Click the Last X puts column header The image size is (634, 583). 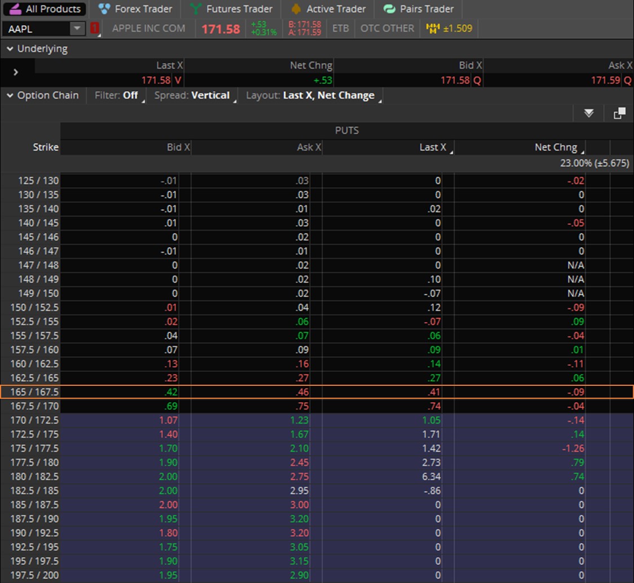click(432, 148)
